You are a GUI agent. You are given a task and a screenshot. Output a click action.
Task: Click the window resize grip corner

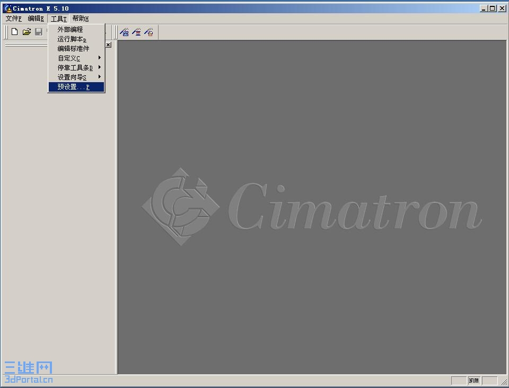(504, 383)
